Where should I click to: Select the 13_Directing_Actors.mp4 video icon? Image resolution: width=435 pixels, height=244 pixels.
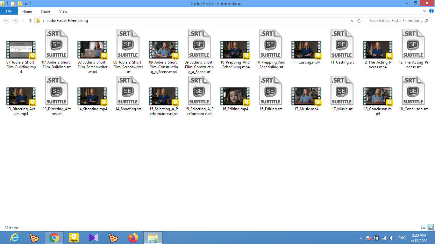click(21, 97)
